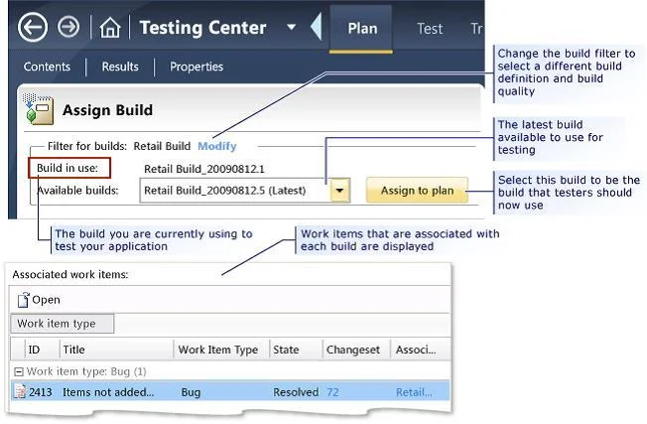Switch to the Plan tab
This screenshot has height=424, width=647.
(362, 29)
